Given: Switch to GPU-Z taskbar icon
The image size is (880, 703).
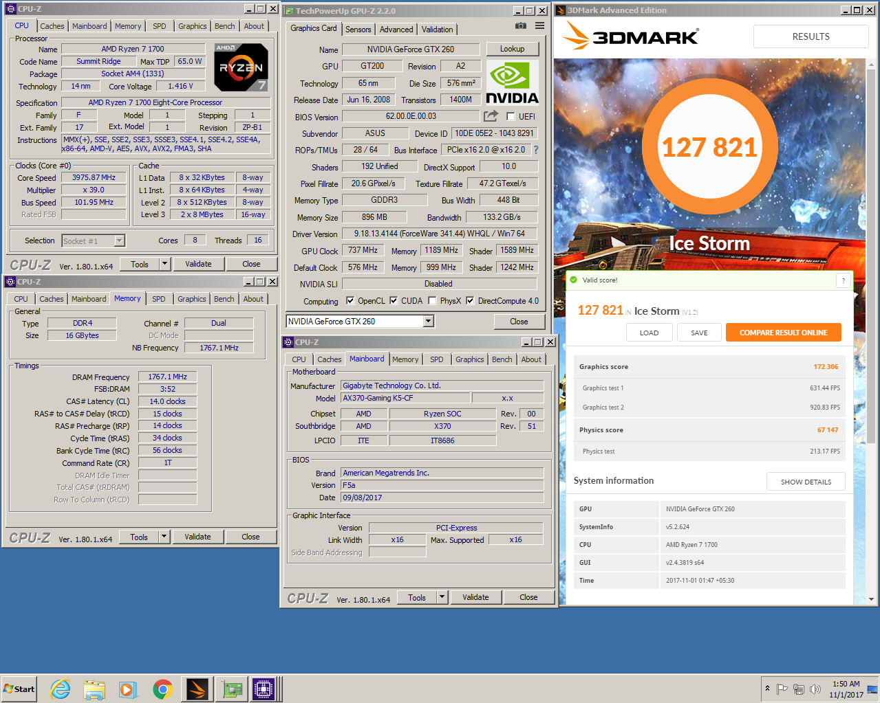Looking at the screenshot, I should [230, 689].
